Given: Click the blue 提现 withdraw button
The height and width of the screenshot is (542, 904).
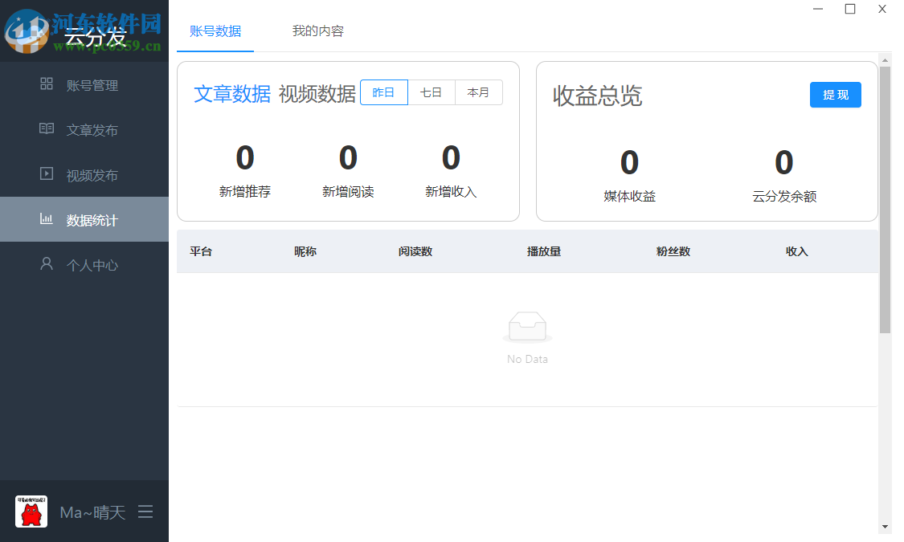Looking at the screenshot, I should pos(835,95).
